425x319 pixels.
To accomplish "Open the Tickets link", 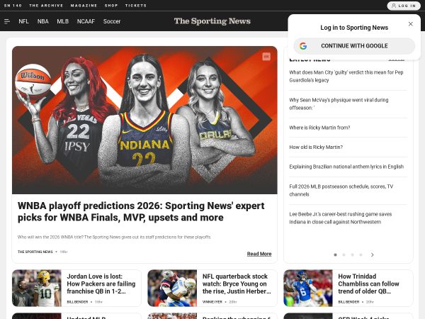I will click(136, 6).
